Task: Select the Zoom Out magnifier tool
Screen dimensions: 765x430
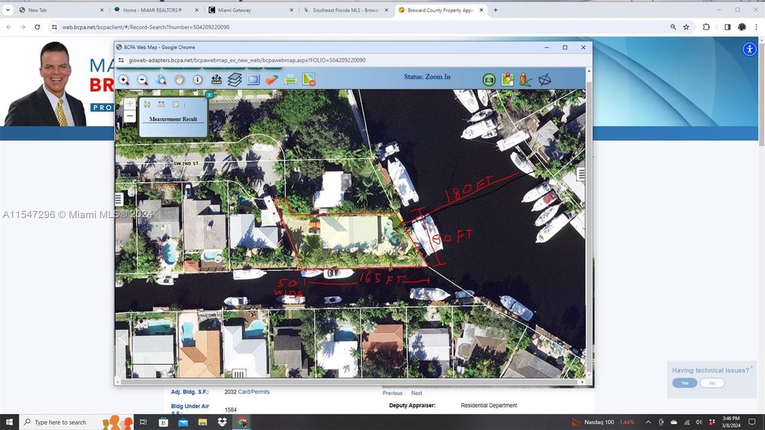Action: [143, 79]
